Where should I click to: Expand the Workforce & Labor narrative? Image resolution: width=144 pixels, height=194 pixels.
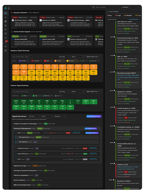pyautogui.click(x=16, y=148)
